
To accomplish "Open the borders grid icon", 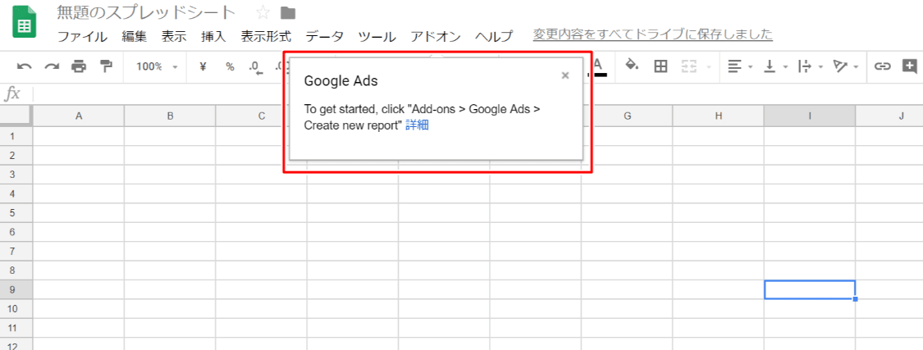I will (660, 66).
